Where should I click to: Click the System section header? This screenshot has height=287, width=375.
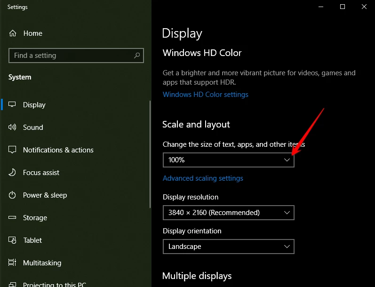pyautogui.click(x=20, y=77)
